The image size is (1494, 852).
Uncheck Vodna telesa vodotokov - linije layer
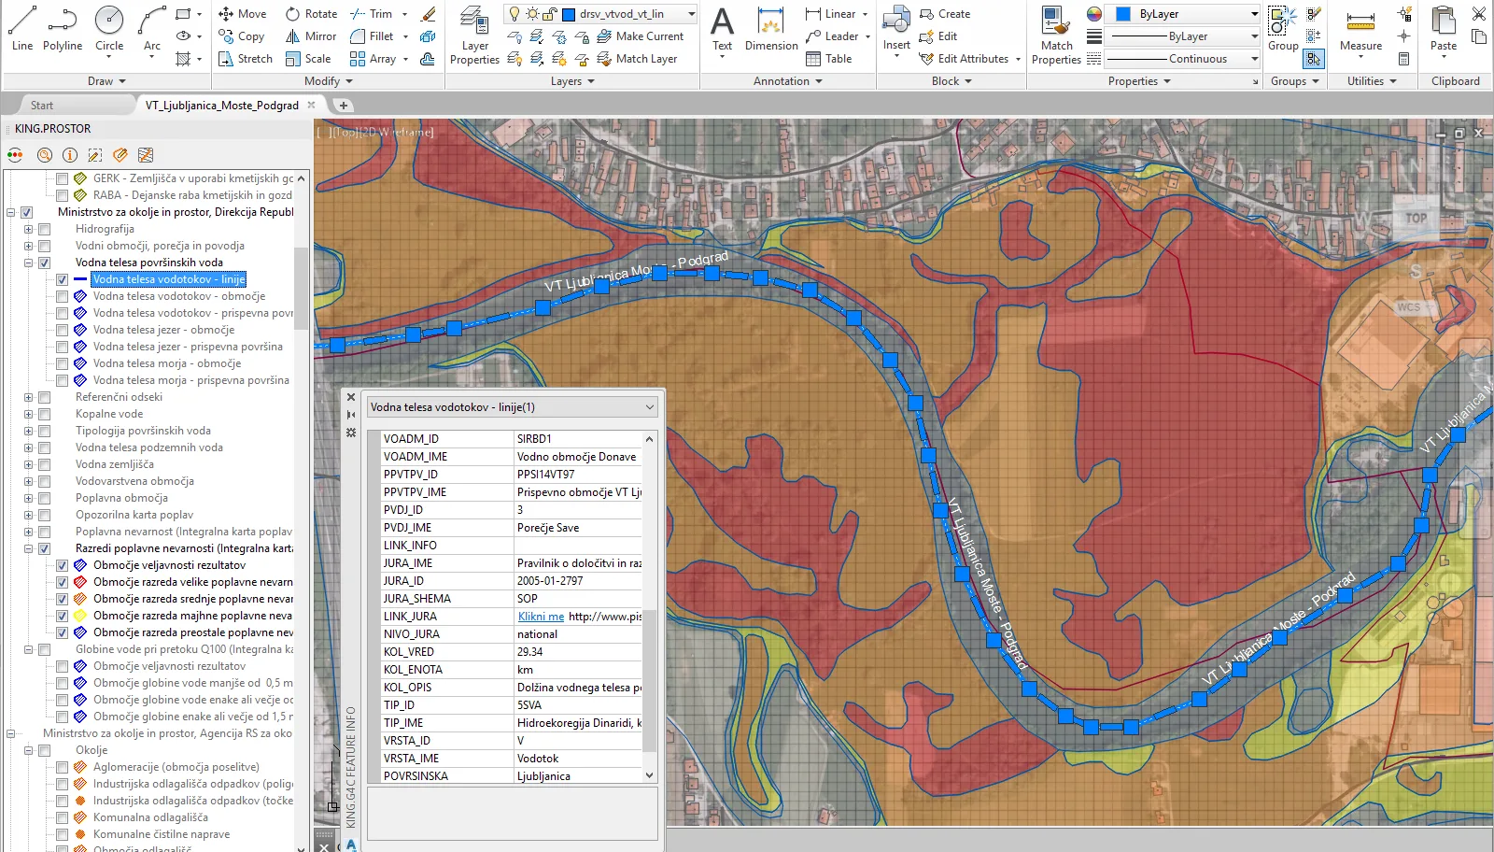pyautogui.click(x=62, y=279)
